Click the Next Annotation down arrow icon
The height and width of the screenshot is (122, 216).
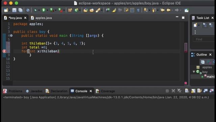145,10
